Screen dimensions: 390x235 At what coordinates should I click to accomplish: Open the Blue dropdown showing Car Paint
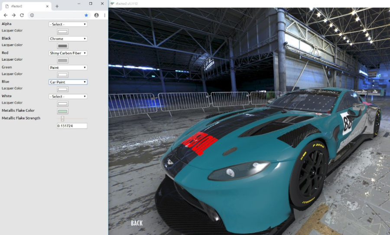pos(68,82)
